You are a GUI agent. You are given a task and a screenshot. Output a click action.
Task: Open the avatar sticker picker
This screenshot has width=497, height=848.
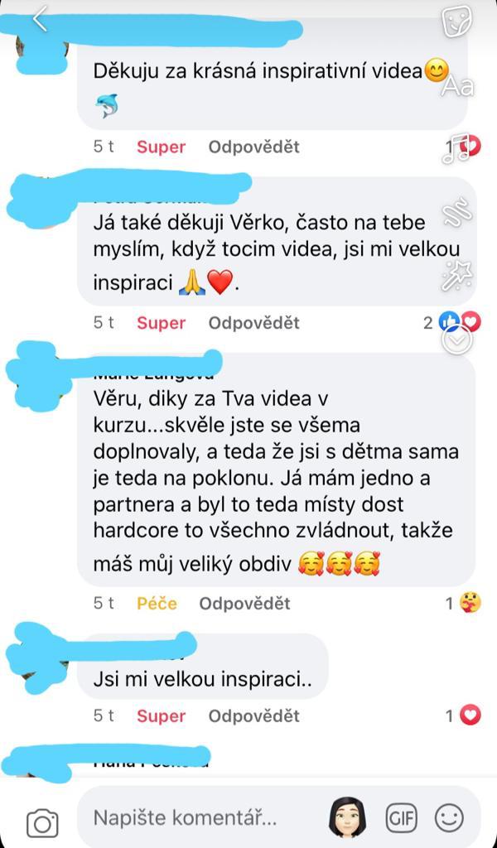point(348,817)
